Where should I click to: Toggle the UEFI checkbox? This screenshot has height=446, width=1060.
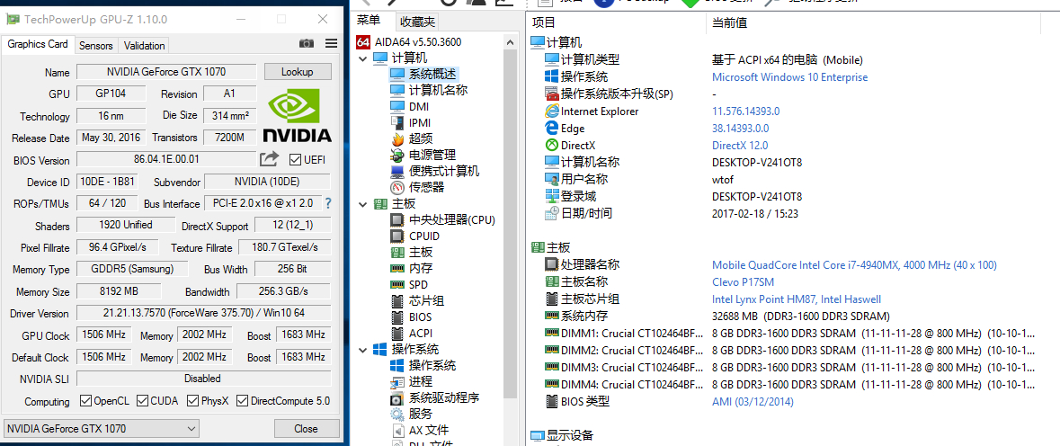[x=295, y=159]
